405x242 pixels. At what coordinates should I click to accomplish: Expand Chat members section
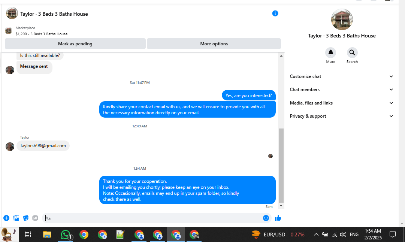pos(341,90)
